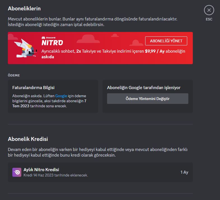The height and width of the screenshot is (200, 220).
Task: Click the $9,99 / Ay price text
Action: pos(155,51)
